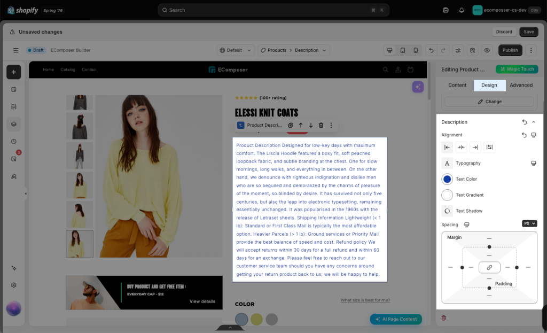Open the Default language dropdown
The width and height of the screenshot is (547, 333).
236,50
